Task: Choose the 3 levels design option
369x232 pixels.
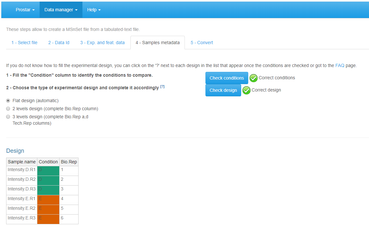Action: (x=8, y=117)
